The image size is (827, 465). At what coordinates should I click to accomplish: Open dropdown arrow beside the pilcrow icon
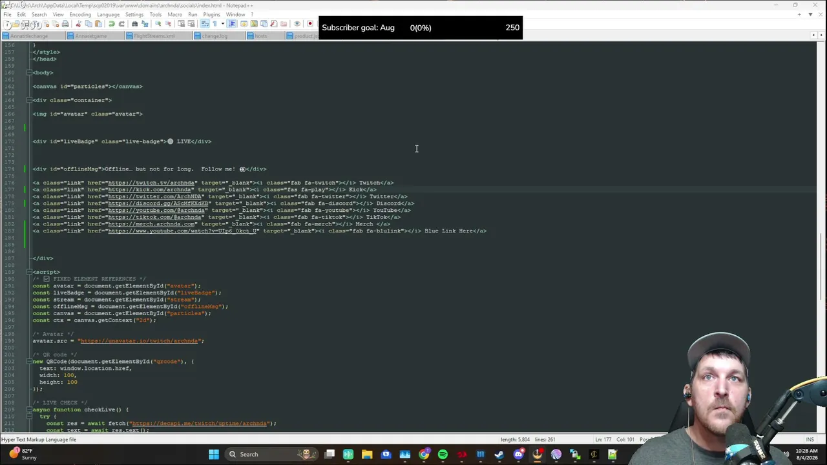click(x=222, y=24)
